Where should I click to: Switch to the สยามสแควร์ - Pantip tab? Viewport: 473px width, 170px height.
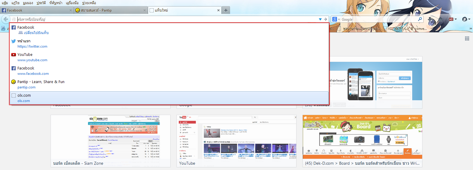111,10
